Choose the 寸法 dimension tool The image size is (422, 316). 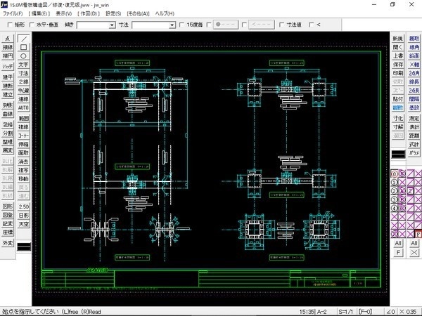[x=24, y=73]
